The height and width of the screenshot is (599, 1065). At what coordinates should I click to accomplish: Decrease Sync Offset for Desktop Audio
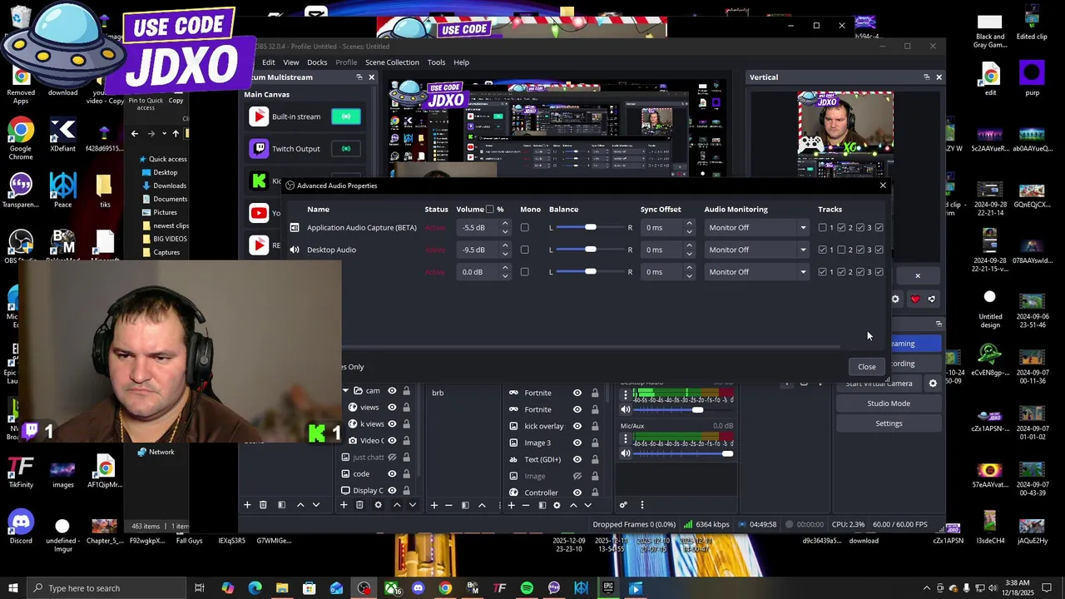(x=689, y=254)
